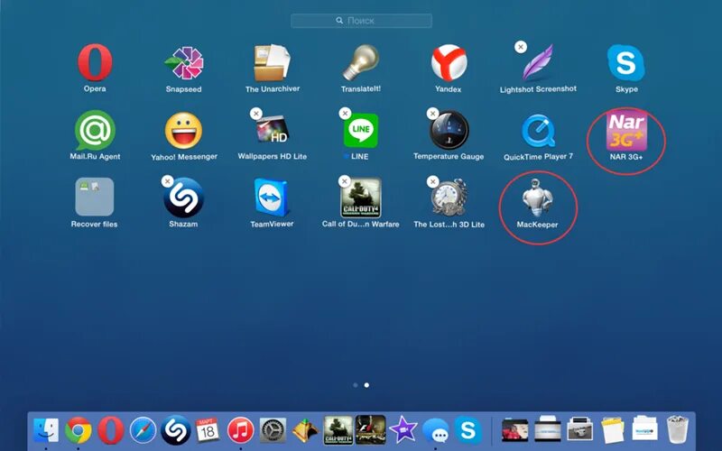
Task: Delete Temperature Gauge via its X badge
Action: coord(432,114)
